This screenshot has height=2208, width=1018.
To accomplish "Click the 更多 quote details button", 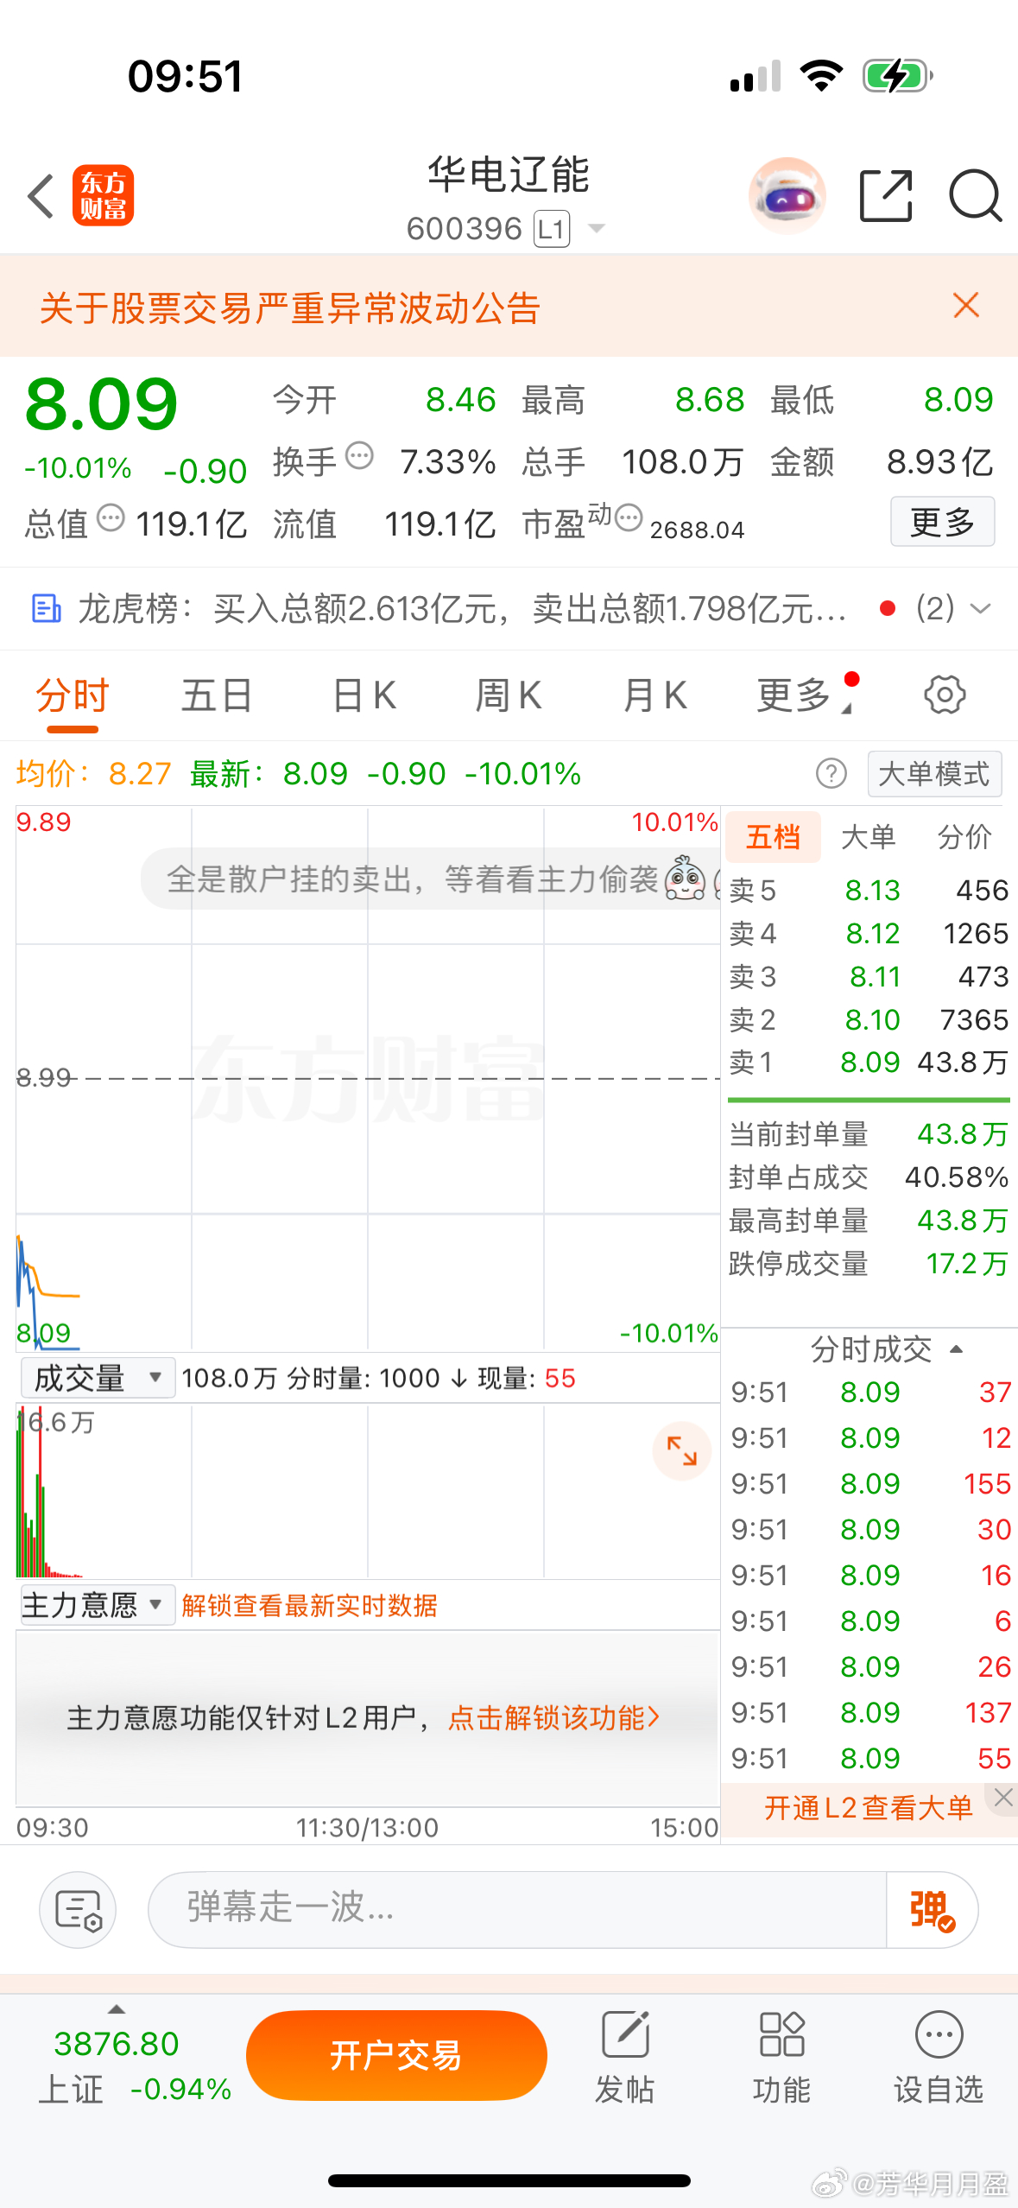I will (x=942, y=521).
